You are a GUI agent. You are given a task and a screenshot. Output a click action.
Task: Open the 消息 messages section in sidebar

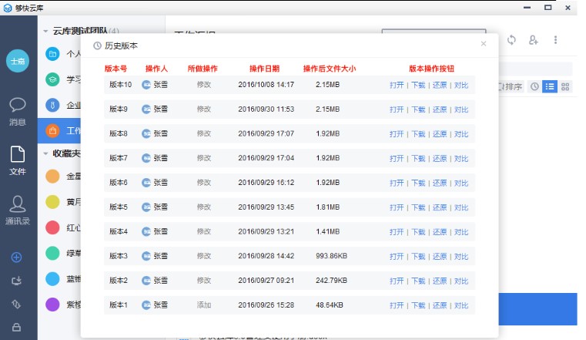[x=18, y=111]
